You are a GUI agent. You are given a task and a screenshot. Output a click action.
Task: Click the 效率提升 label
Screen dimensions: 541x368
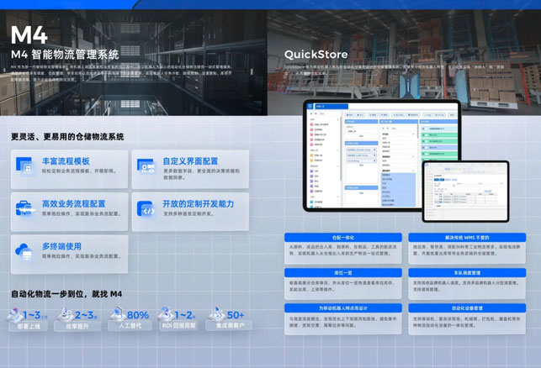click(x=77, y=326)
